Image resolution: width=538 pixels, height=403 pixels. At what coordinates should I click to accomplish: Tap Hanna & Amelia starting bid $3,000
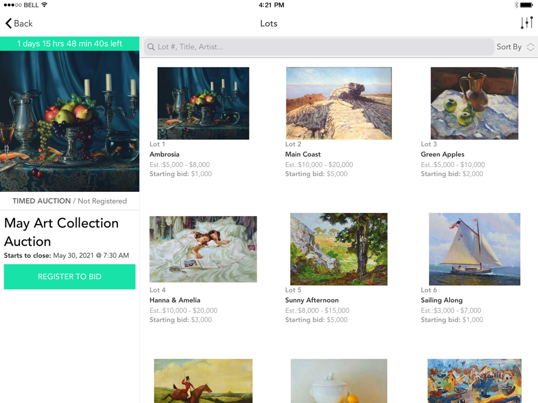pos(180,320)
